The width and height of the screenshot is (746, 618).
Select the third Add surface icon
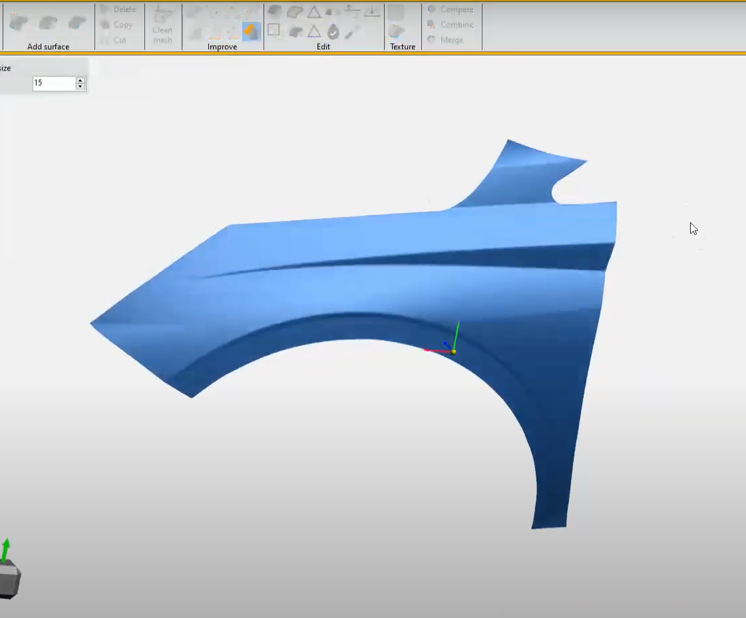point(77,23)
